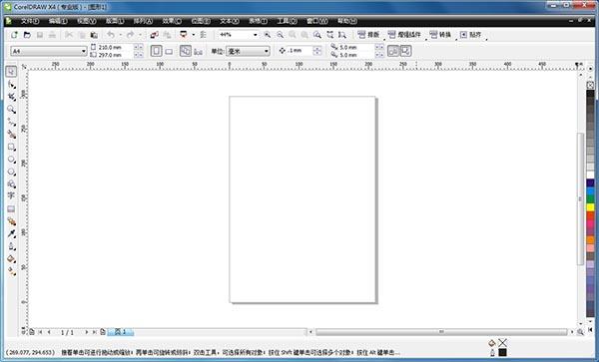
Task: Toggle portrait page orientation
Action: click(x=156, y=51)
